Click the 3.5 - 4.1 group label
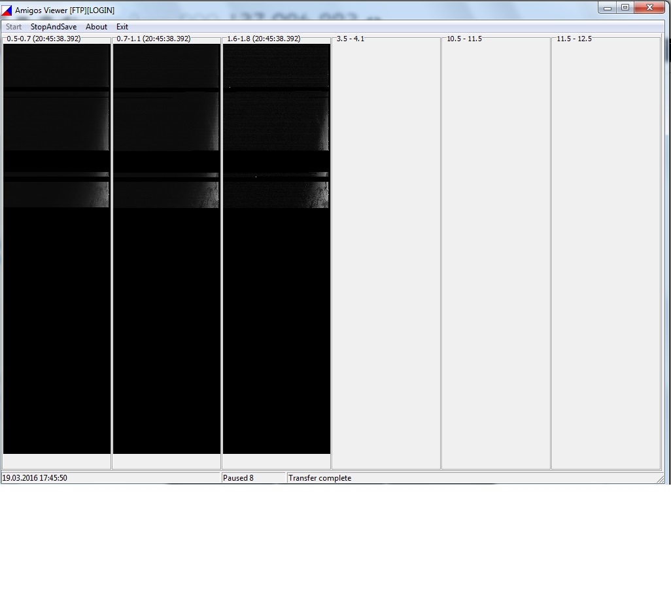Viewport: 671px width, 603px height. pos(351,39)
